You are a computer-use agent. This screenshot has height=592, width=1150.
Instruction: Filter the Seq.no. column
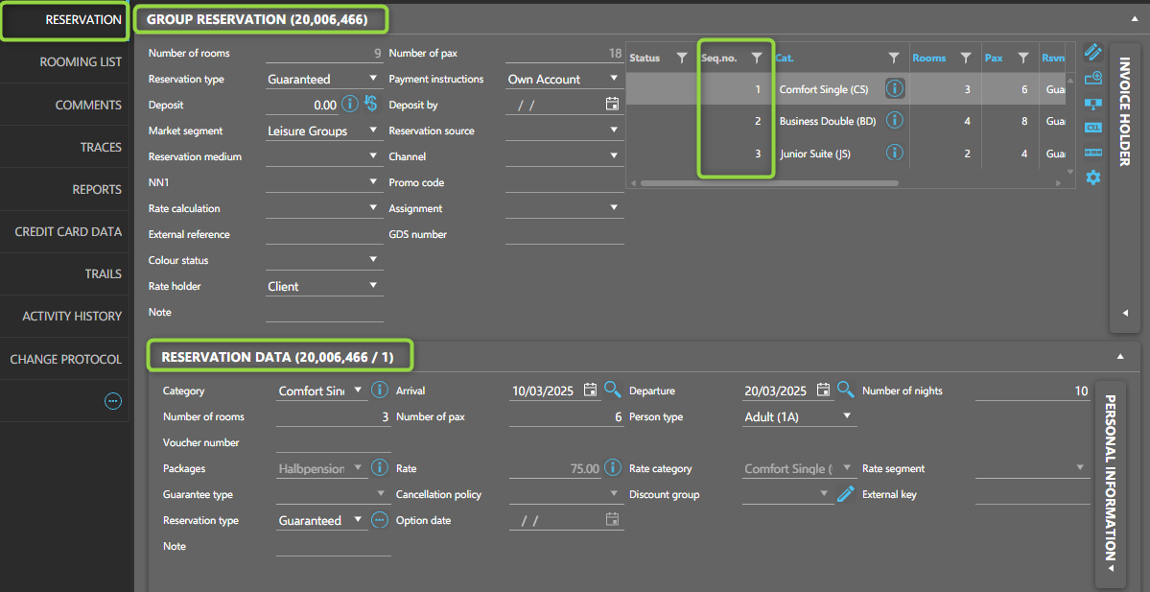pyautogui.click(x=757, y=58)
